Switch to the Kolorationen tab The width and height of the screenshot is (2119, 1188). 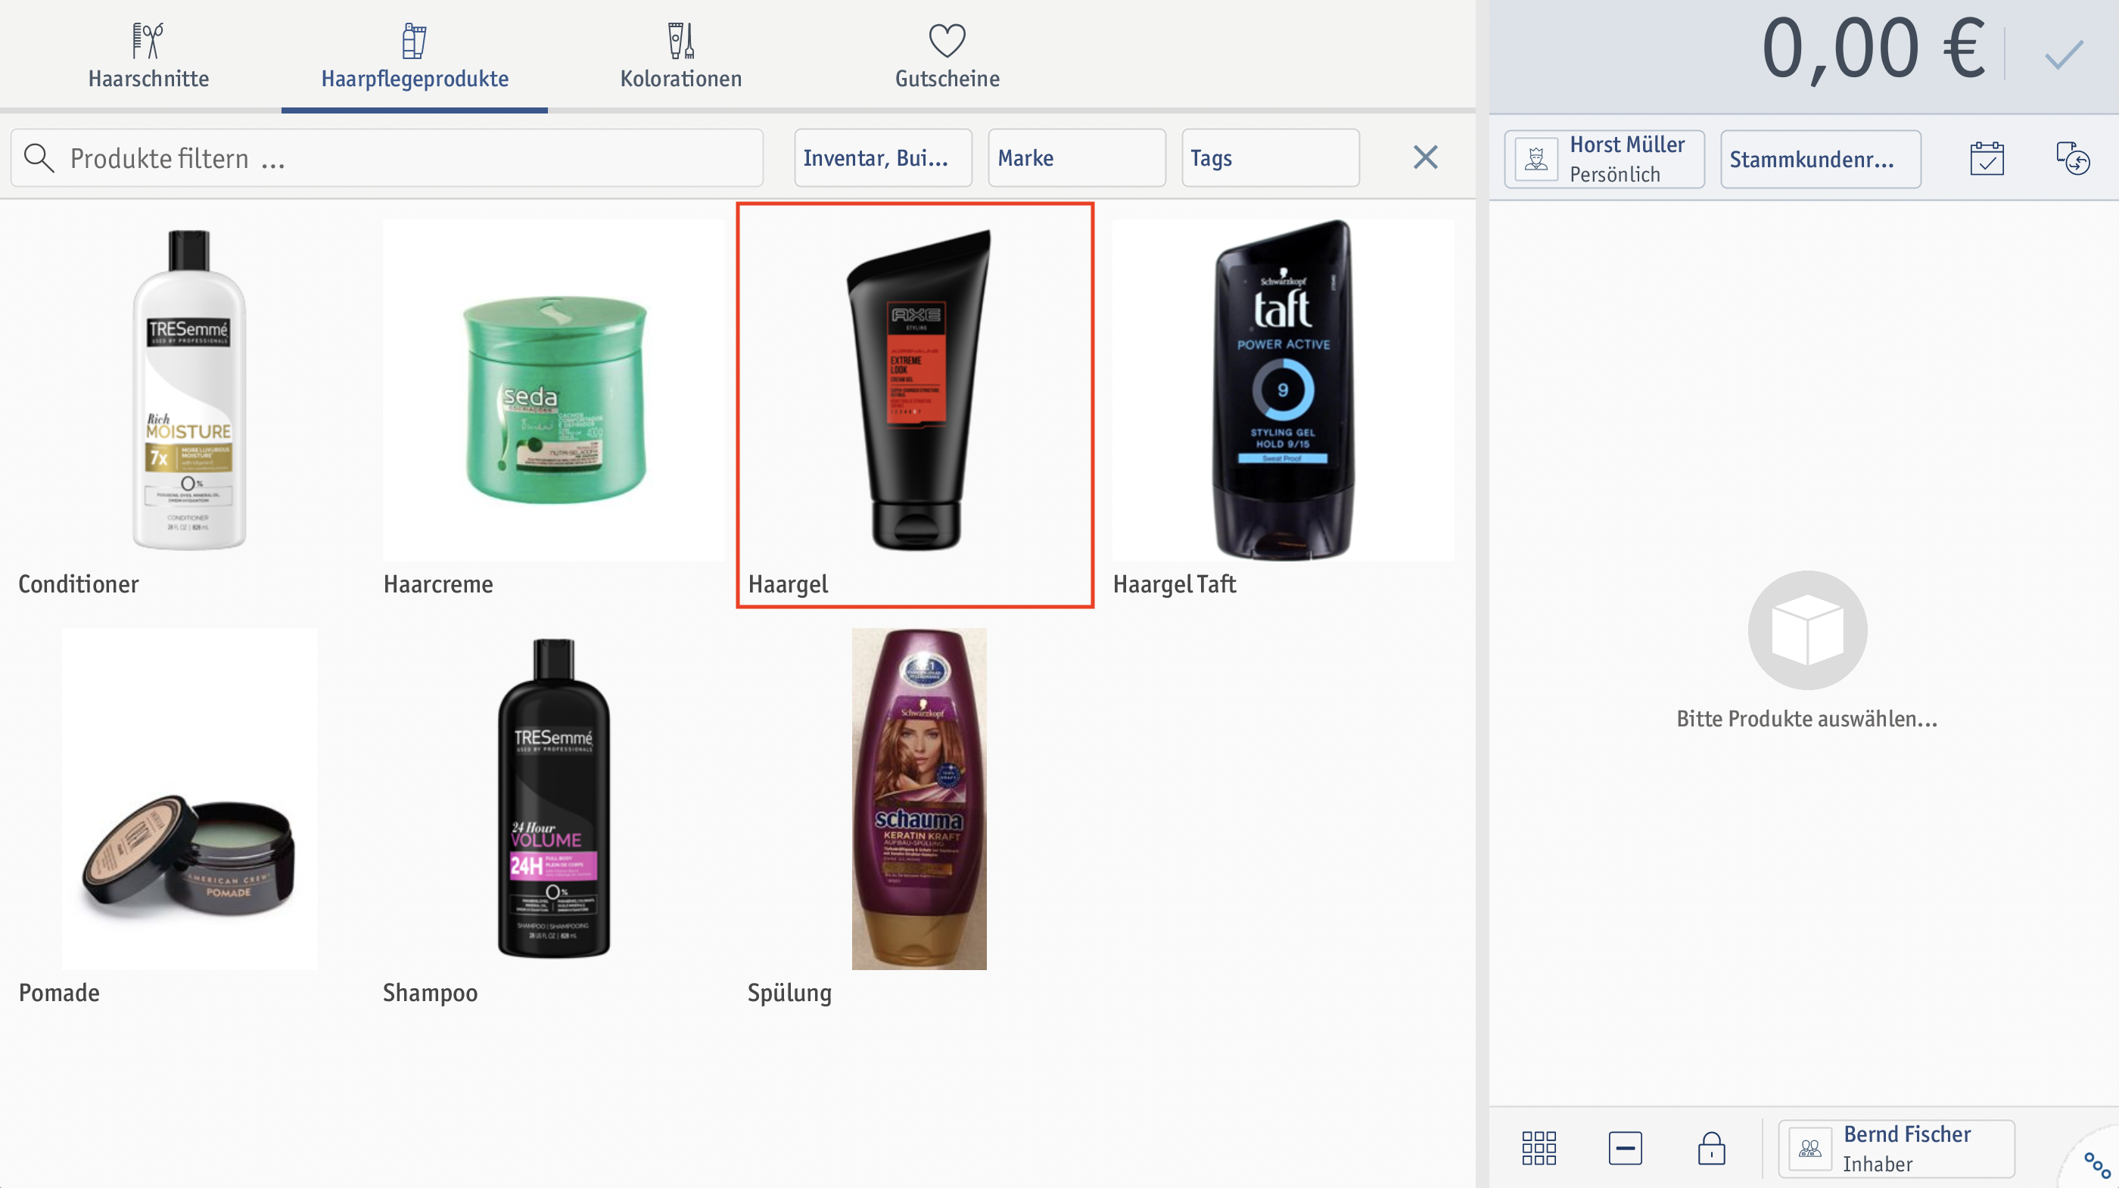click(x=681, y=56)
